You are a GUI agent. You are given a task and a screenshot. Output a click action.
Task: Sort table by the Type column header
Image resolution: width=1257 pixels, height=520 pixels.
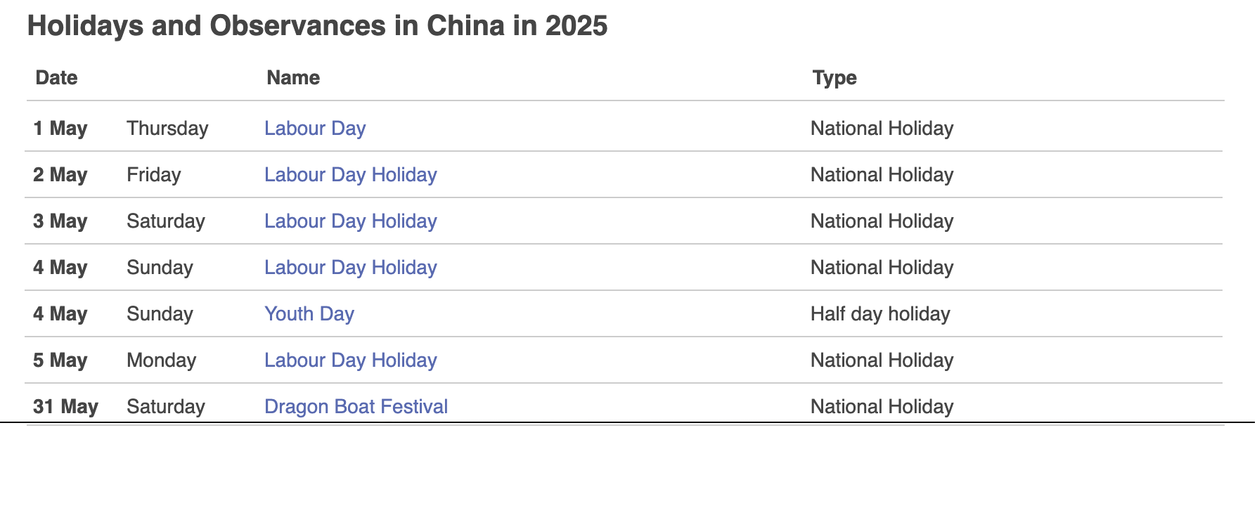point(834,77)
